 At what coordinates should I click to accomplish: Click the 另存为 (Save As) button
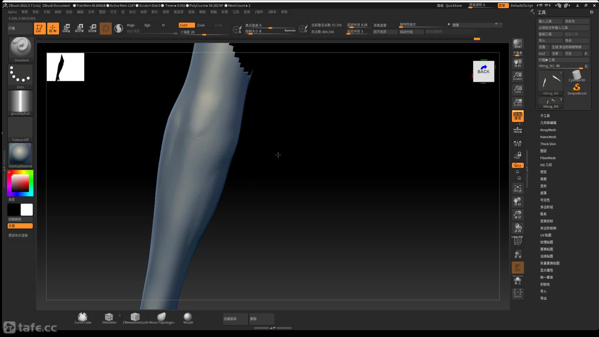(577, 21)
